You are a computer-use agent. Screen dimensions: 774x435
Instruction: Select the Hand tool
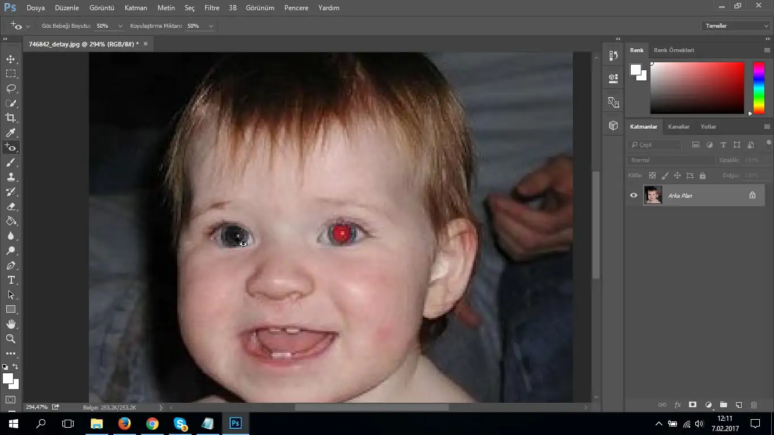[x=11, y=324]
